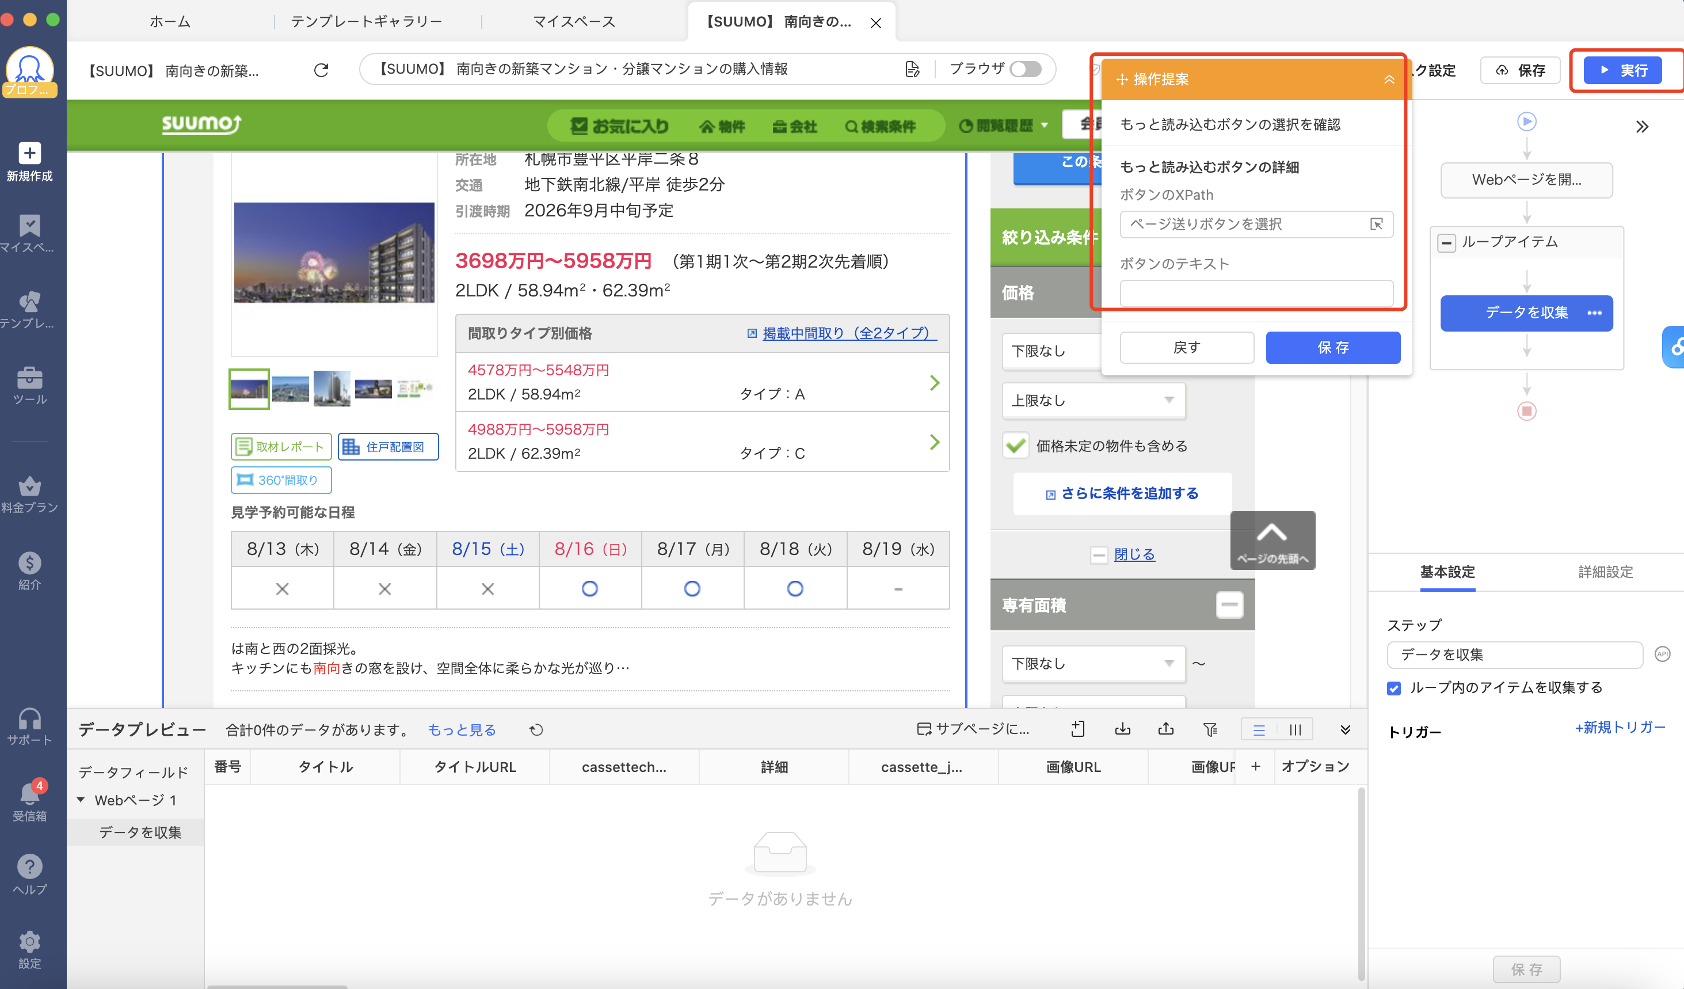Reload the task with the refresh icon
Viewport: 1684px width, 989px height.
click(321, 70)
